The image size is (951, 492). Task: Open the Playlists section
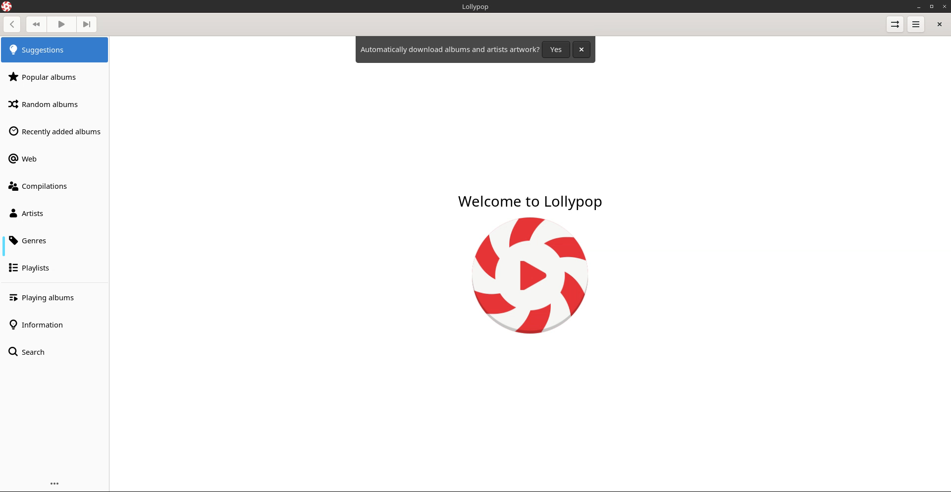tap(54, 268)
